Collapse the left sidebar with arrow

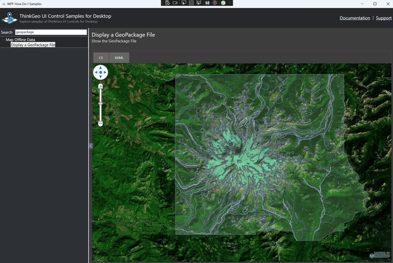[91, 146]
